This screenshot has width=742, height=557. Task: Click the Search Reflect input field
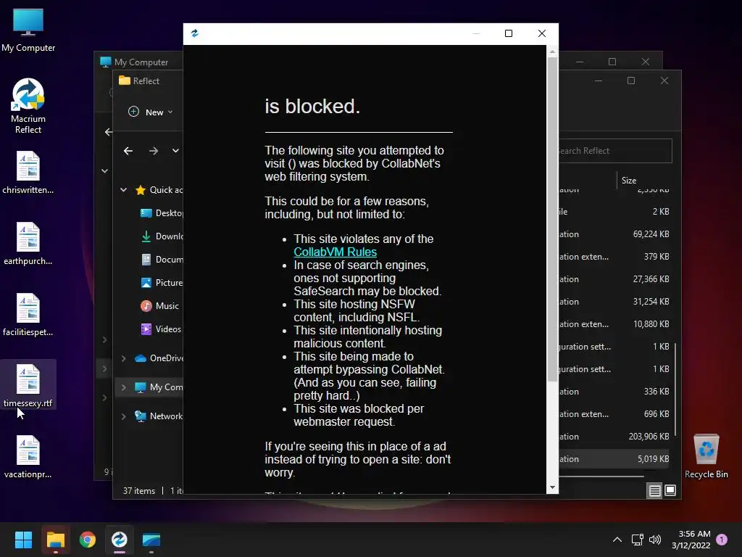click(x=614, y=151)
